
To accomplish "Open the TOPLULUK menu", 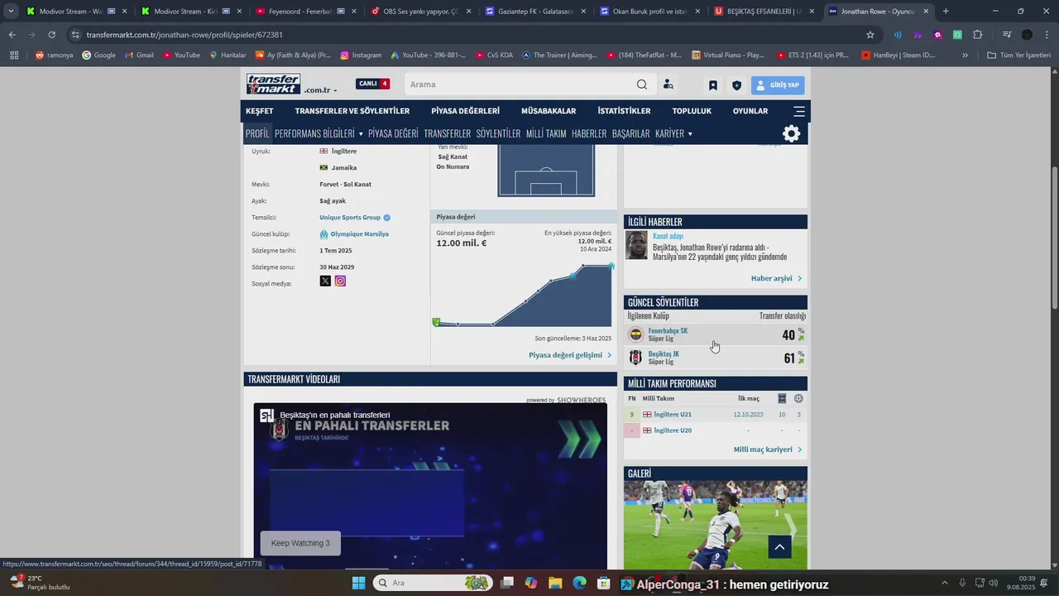I will 692,111.
